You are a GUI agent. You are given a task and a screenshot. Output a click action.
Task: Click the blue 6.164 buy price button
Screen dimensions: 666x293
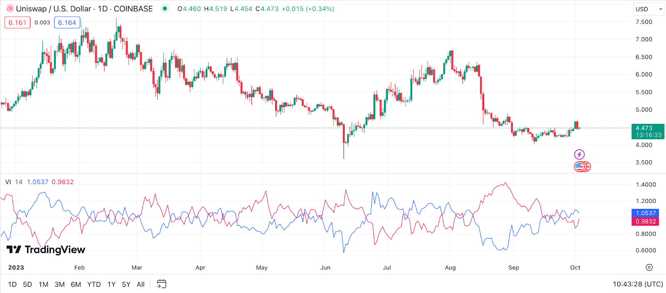tap(67, 22)
